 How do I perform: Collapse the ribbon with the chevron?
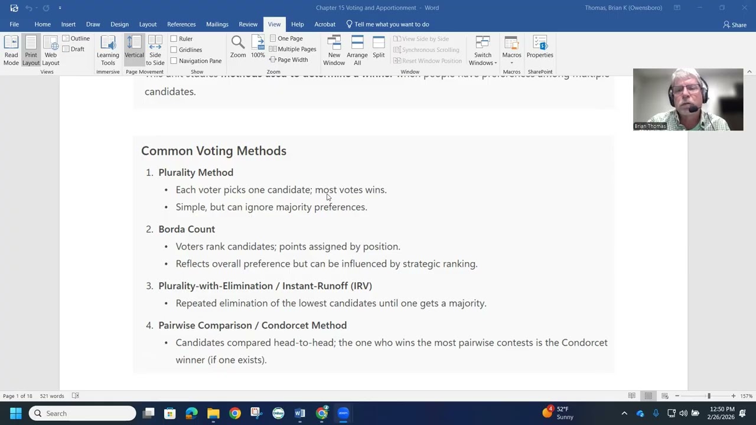click(749, 71)
